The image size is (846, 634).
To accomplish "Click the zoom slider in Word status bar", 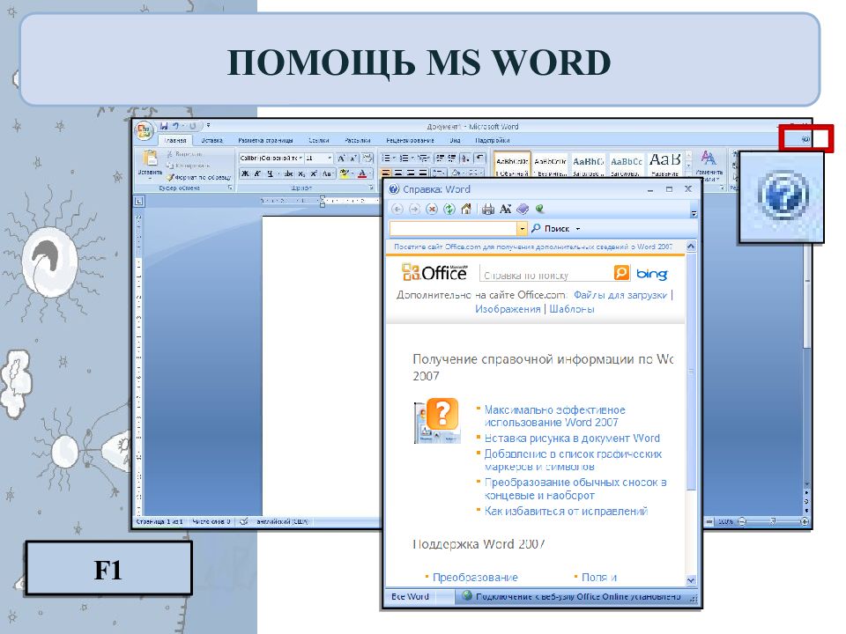I will click(773, 521).
